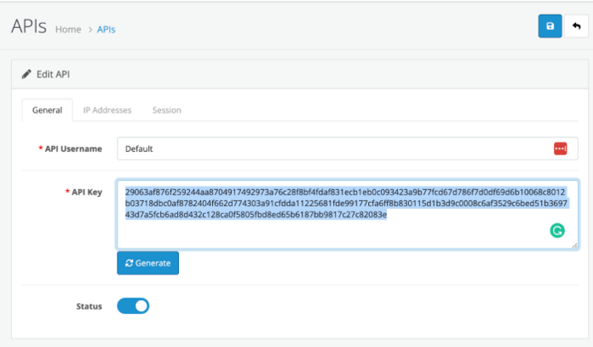Select the Session tab
The image size is (593, 347).
pos(166,110)
